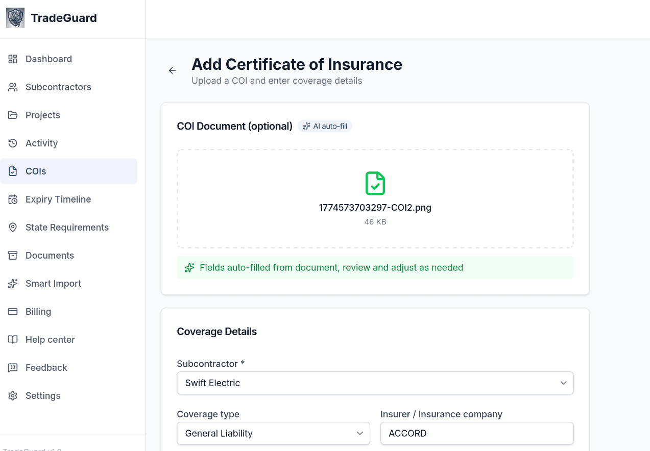Click the Insurer / Insurance company label
The height and width of the screenshot is (451, 650).
point(441,414)
